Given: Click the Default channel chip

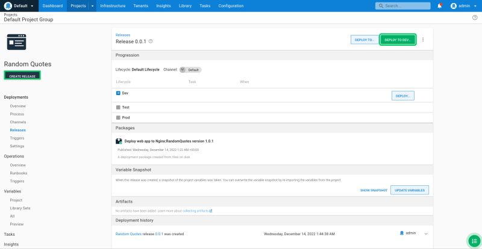Looking at the screenshot, I should pos(190,70).
